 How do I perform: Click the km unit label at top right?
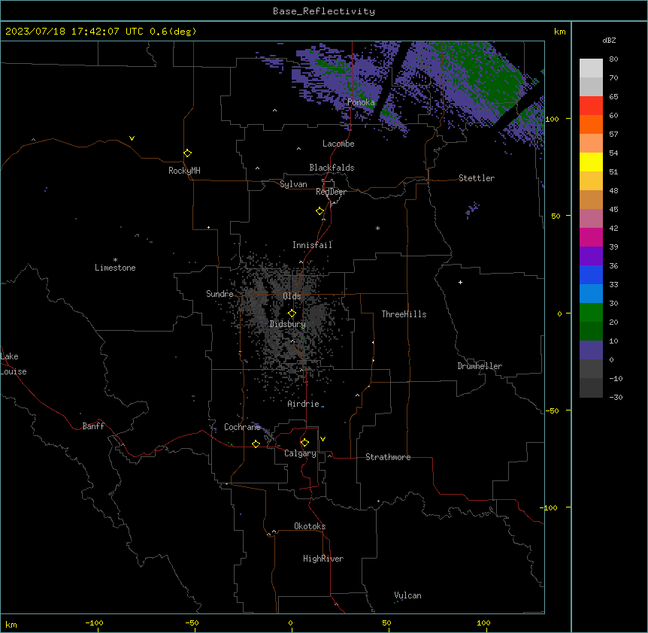click(559, 32)
